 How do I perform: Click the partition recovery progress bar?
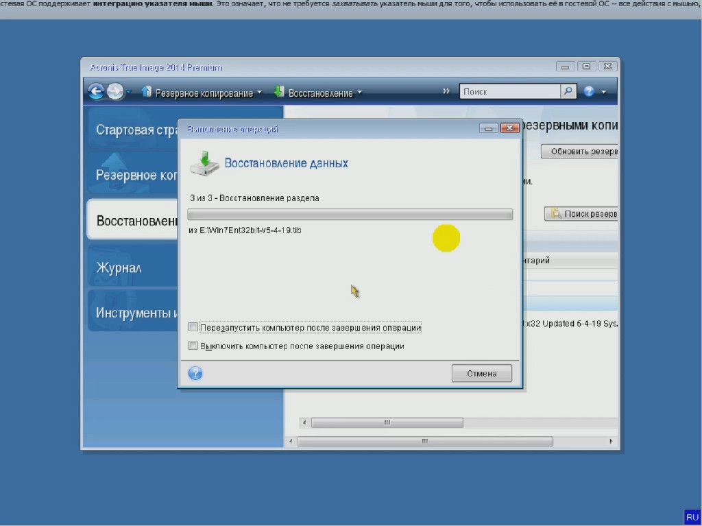[x=350, y=215]
